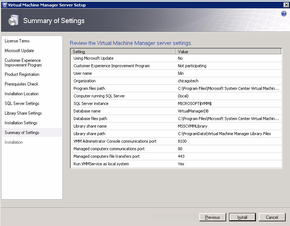Screen dimensions: 290x226
Task: Select the Managed computers communications port row
Action: click(x=176, y=149)
